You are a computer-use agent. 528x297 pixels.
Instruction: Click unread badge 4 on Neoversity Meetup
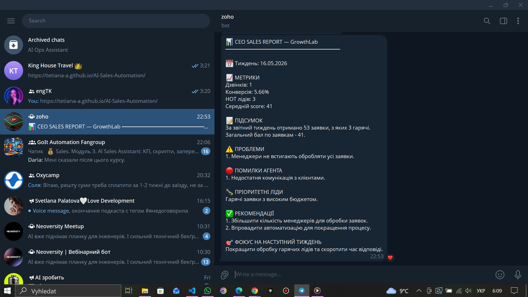207,237
